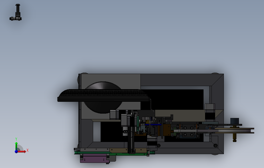Select the blue bar in the mechanism center

[x=153, y=125]
